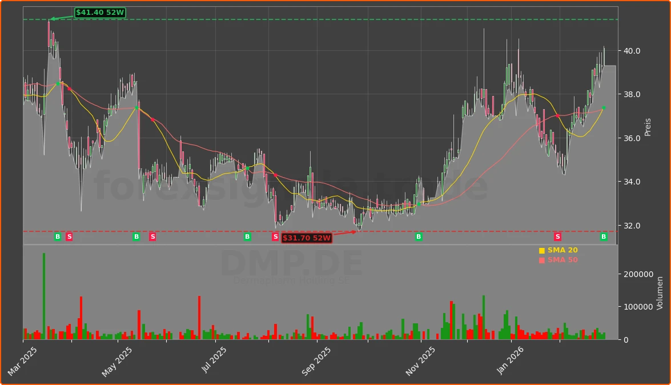Click the Preis axis title

tap(648, 125)
